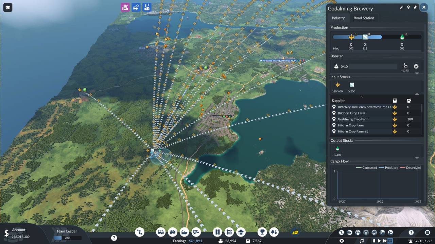
Task: Set game speed to fastest
Action: (390, 241)
